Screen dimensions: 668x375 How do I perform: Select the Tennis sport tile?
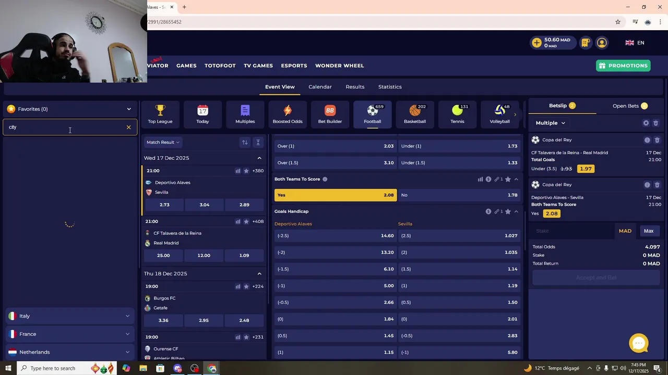click(457, 114)
